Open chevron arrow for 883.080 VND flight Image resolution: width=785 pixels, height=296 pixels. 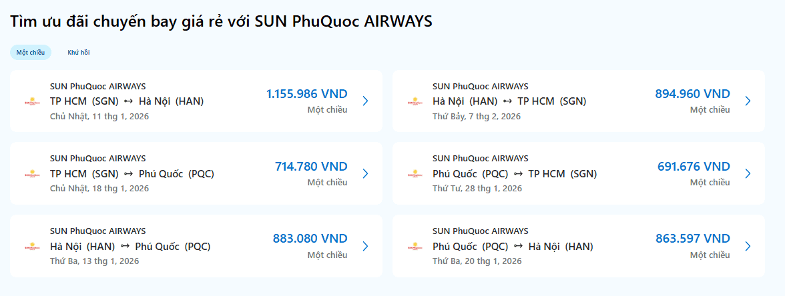point(365,246)
